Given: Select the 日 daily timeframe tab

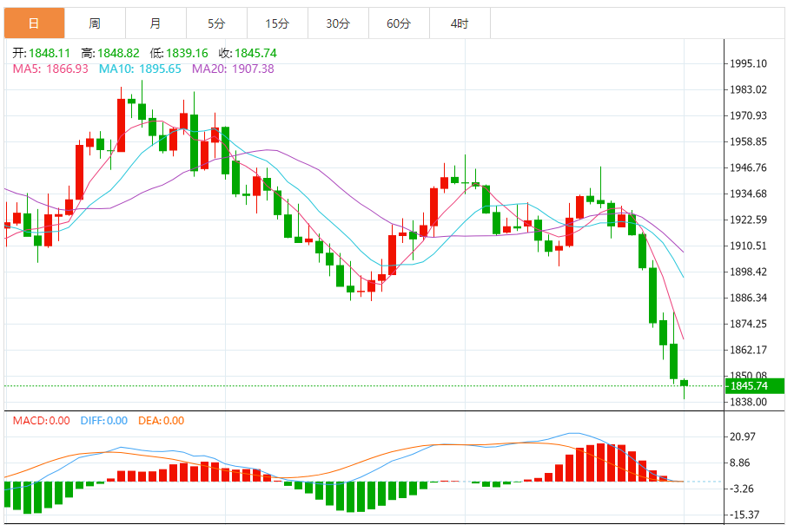Looking at the screenshot, I should pos(35,23).
